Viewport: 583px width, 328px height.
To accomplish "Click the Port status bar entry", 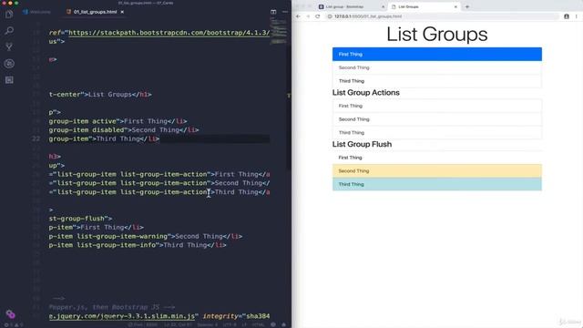I will point(142,324).
